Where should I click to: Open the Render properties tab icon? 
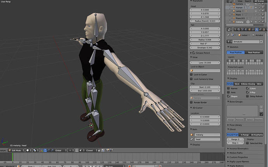[x=235, y=30]
